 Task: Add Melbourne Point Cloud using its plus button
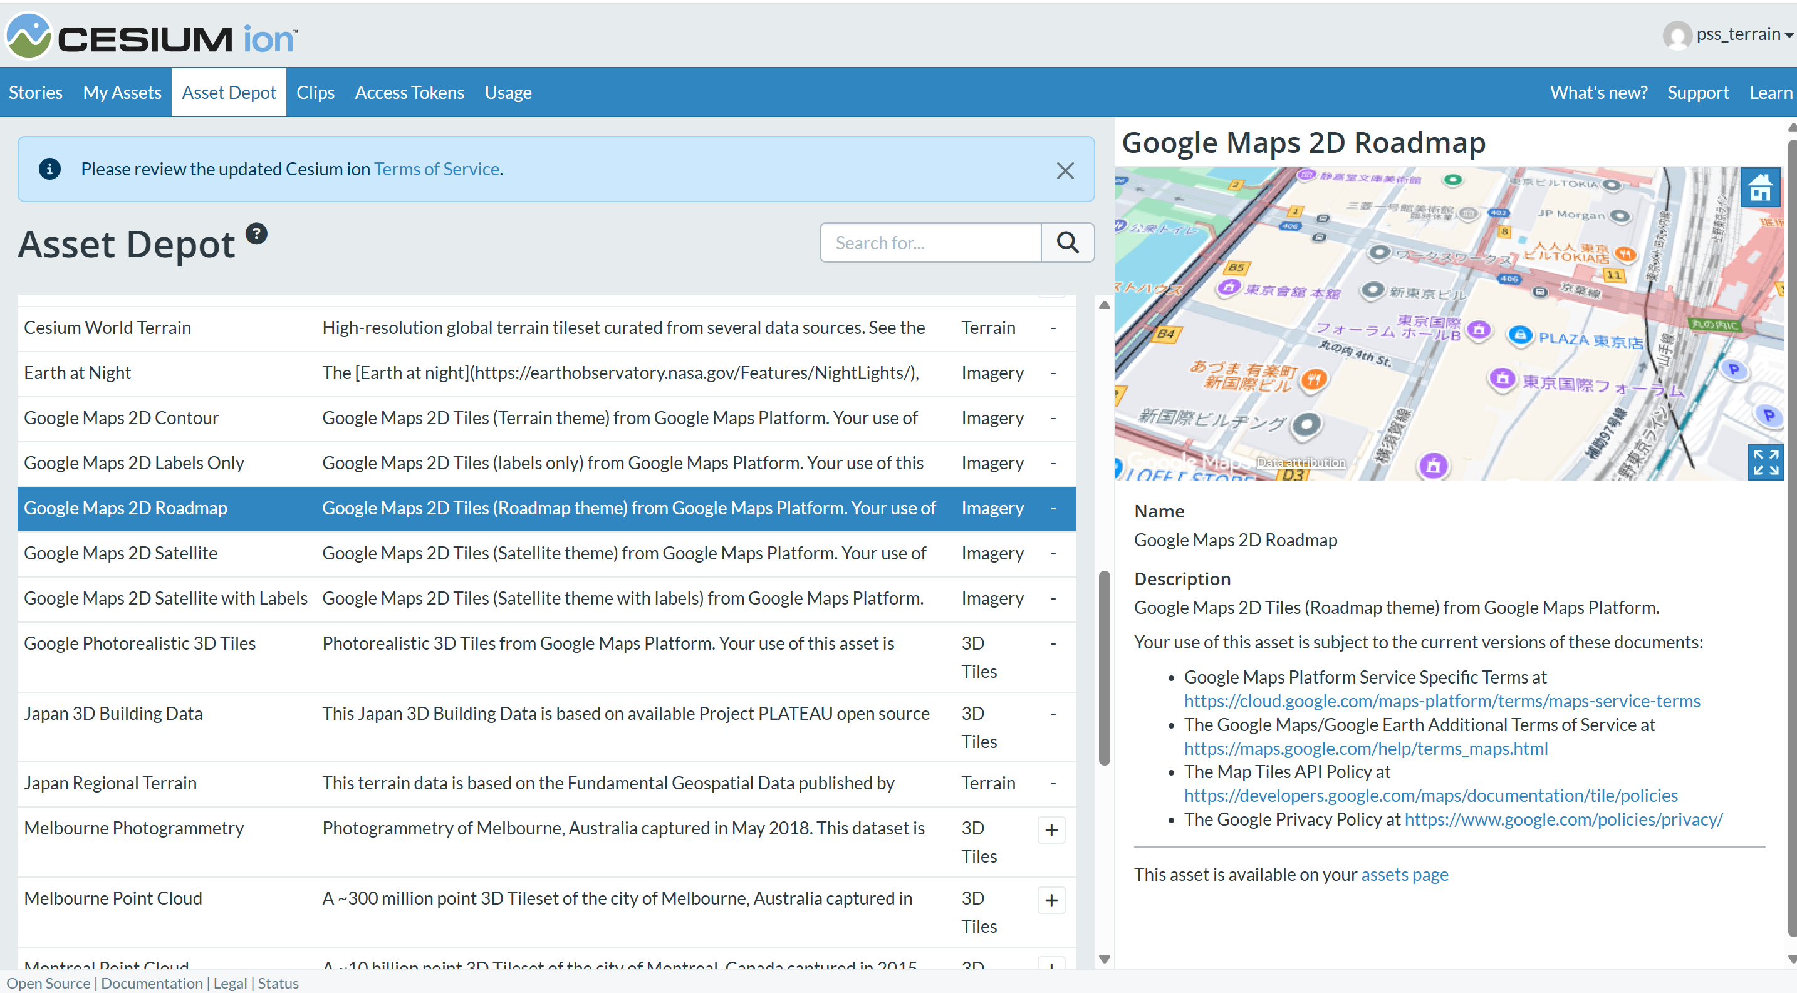pyautogui.click(x=1051, y=900)
